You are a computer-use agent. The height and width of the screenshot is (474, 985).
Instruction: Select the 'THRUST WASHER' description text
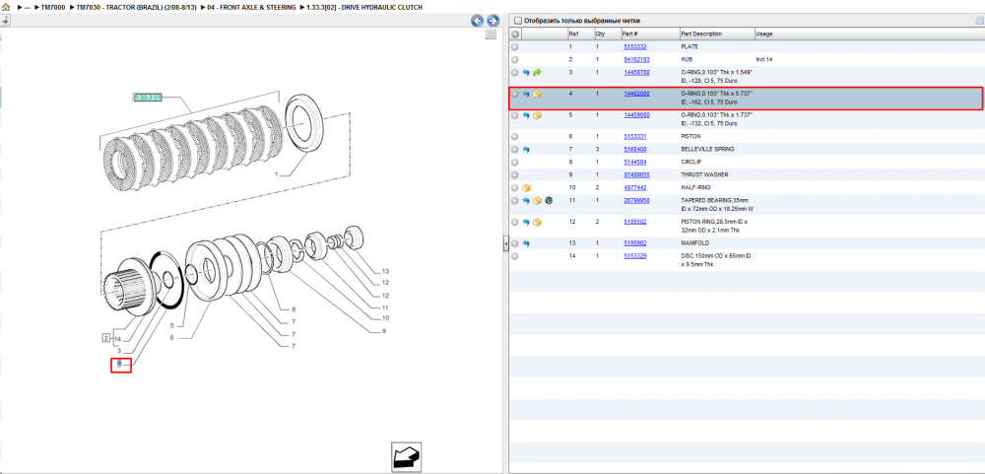704,174
